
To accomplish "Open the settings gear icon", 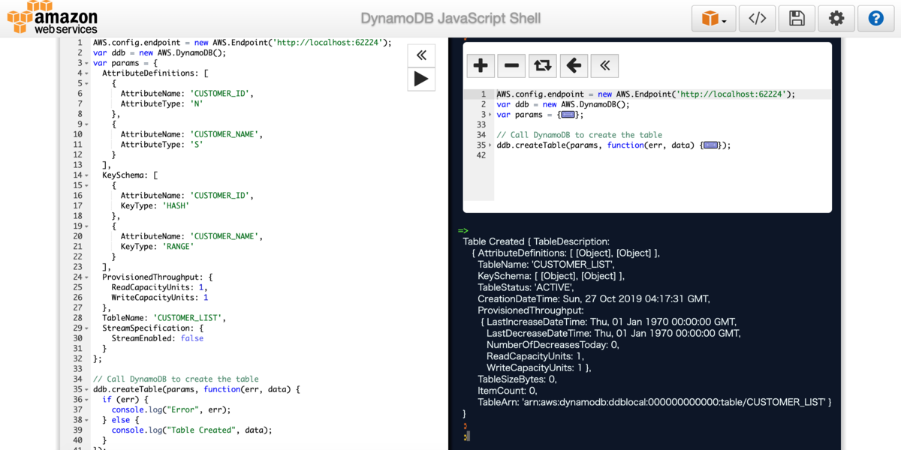I will click(836, 18).
